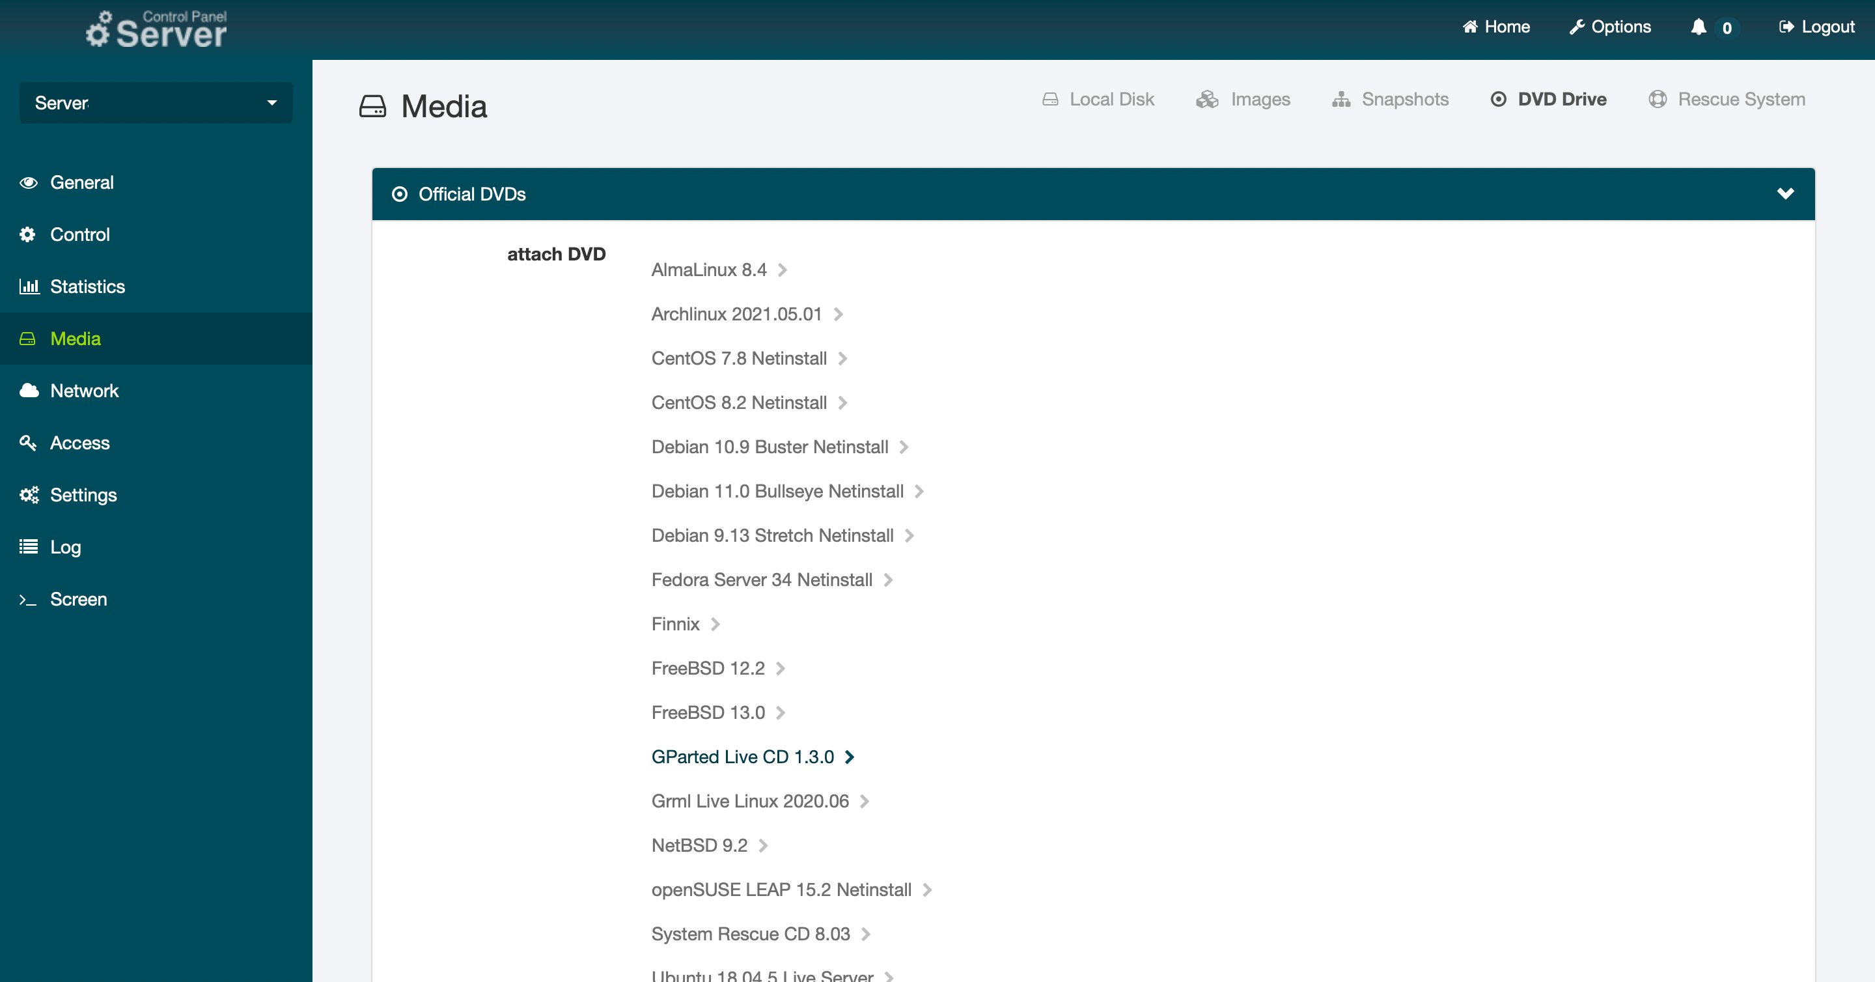Image resolution: width=1875 pixels, height=982 pixels.
Task: Click the Network cloud icon
Action: (x=29, y=390)
